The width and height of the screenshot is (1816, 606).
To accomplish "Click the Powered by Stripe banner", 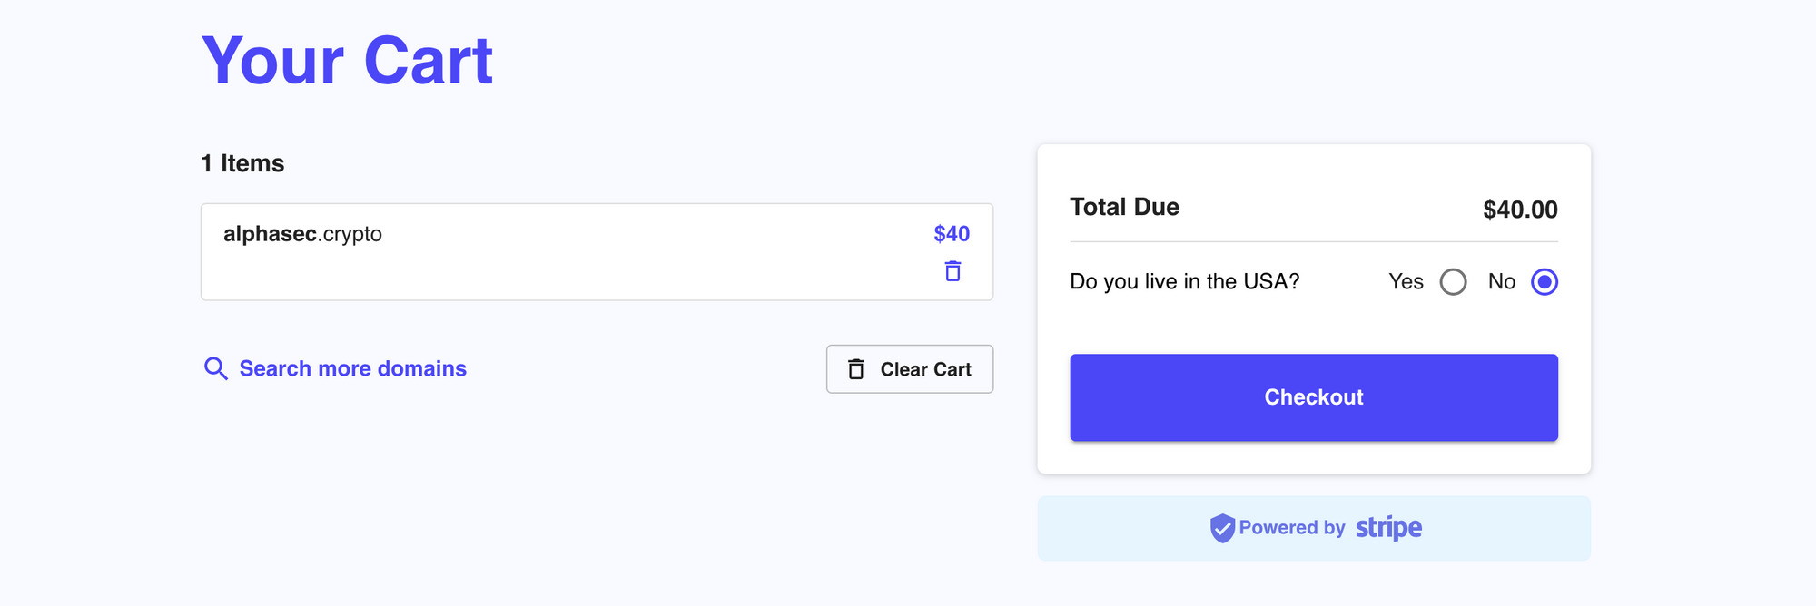I will coord(1313,527).
